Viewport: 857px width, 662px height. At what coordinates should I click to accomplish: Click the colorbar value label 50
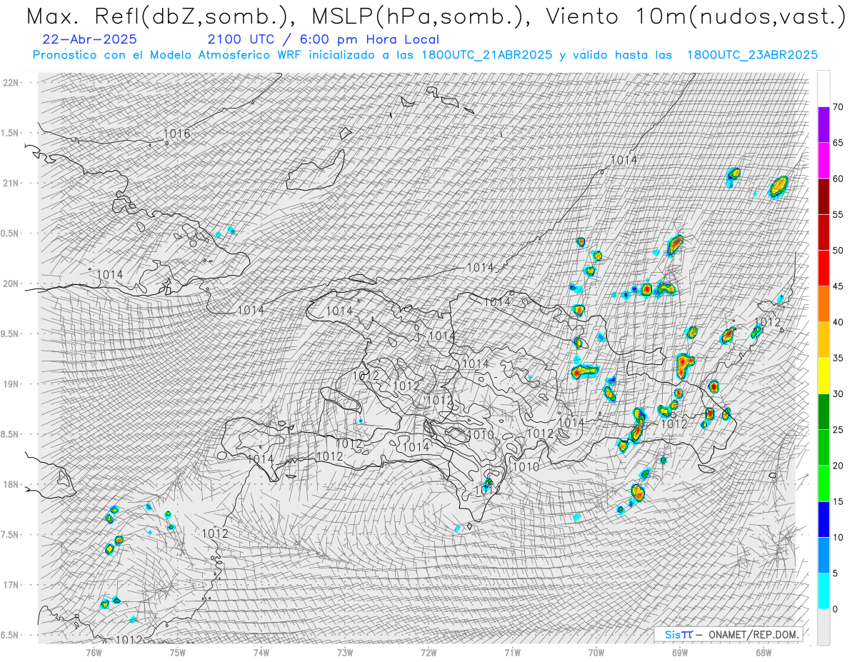point(838,251)
